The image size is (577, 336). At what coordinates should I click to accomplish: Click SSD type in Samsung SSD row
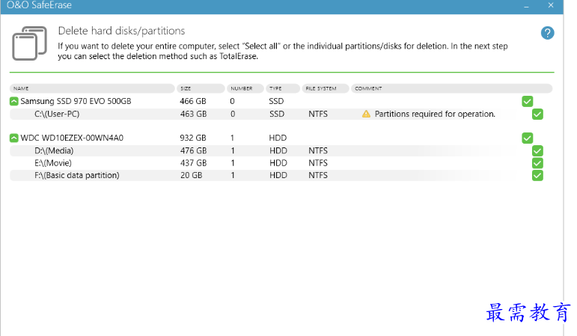(x=276, y=101)
